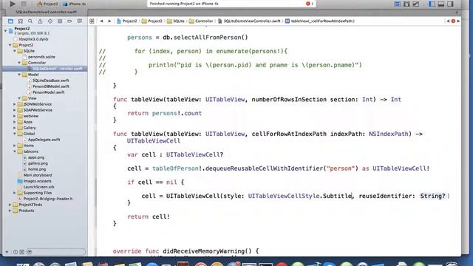Click the red issue badge in jump bar
Viewport: 473px width, 266px height.
(453, 21)
